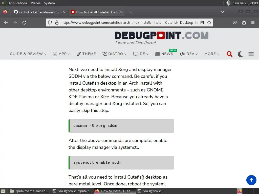Toggle dark mode with the moon icon

240,54
